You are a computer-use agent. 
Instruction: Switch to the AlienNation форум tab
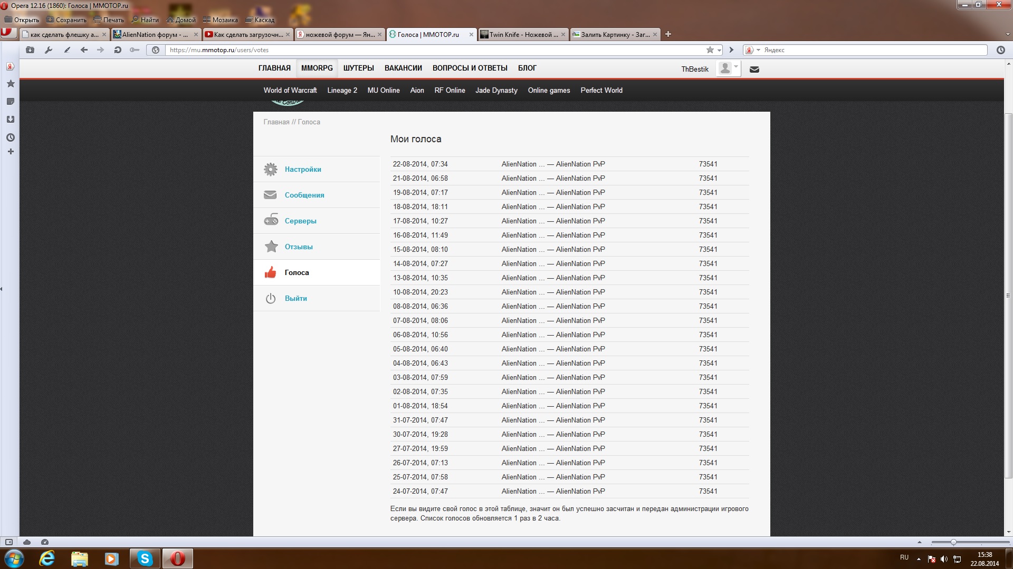(x=156, y=34)
